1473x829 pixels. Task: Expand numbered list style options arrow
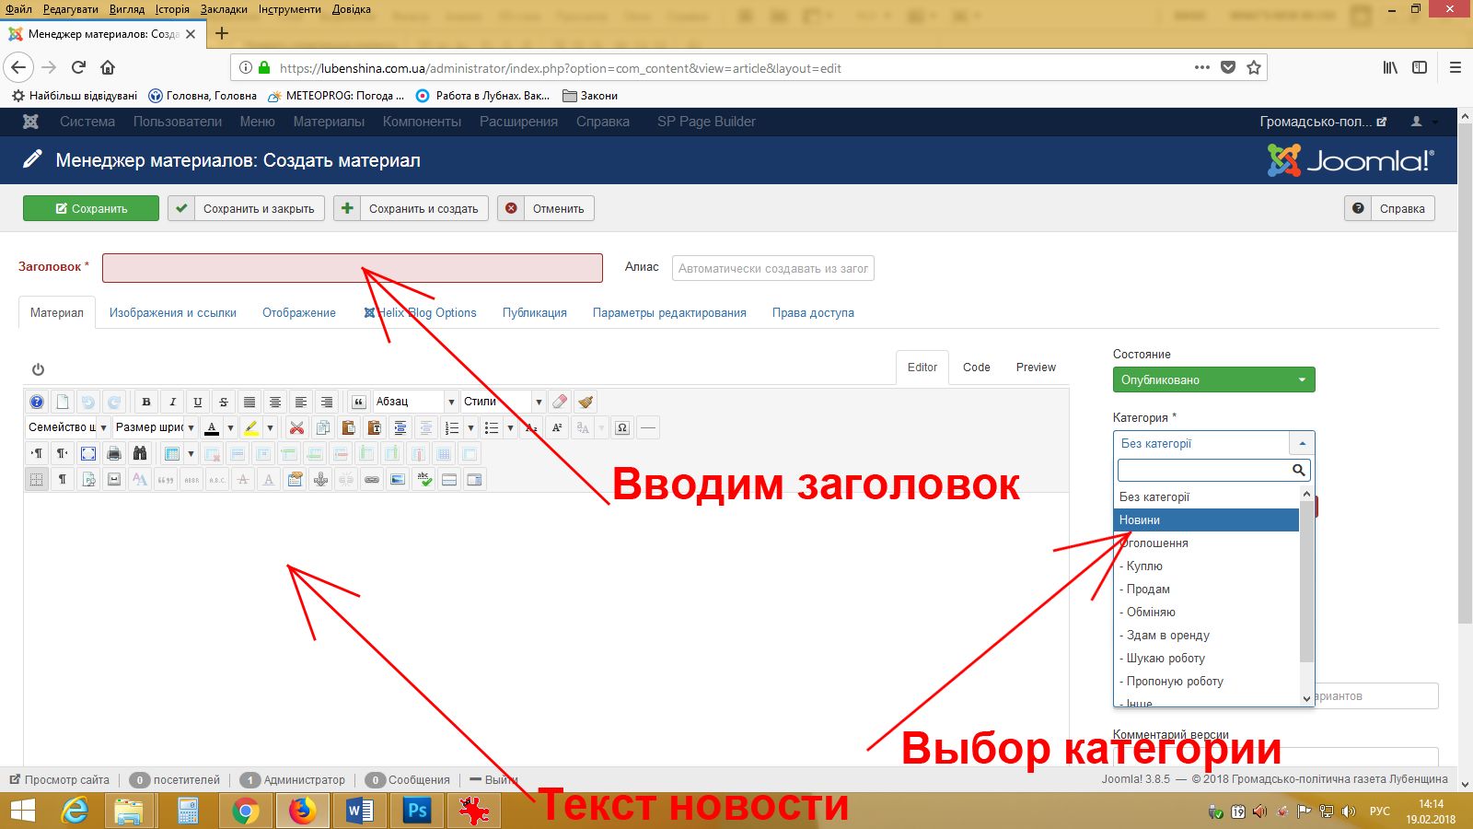470,427
